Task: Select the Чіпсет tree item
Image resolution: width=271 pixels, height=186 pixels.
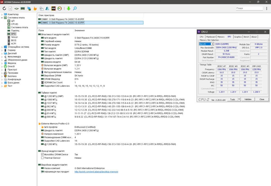Action: click(x=15, y=37)
